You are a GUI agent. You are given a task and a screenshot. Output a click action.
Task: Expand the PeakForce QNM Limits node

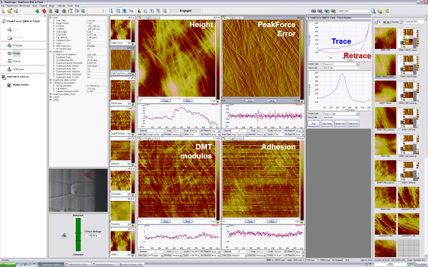point(50,94)
